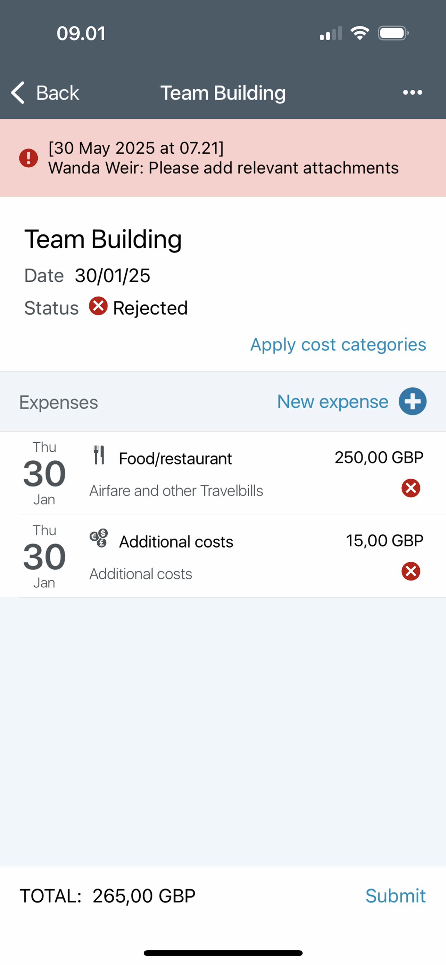Tap the red X on Food/restaurant expense
446x965 pixels.
(411, 488)
